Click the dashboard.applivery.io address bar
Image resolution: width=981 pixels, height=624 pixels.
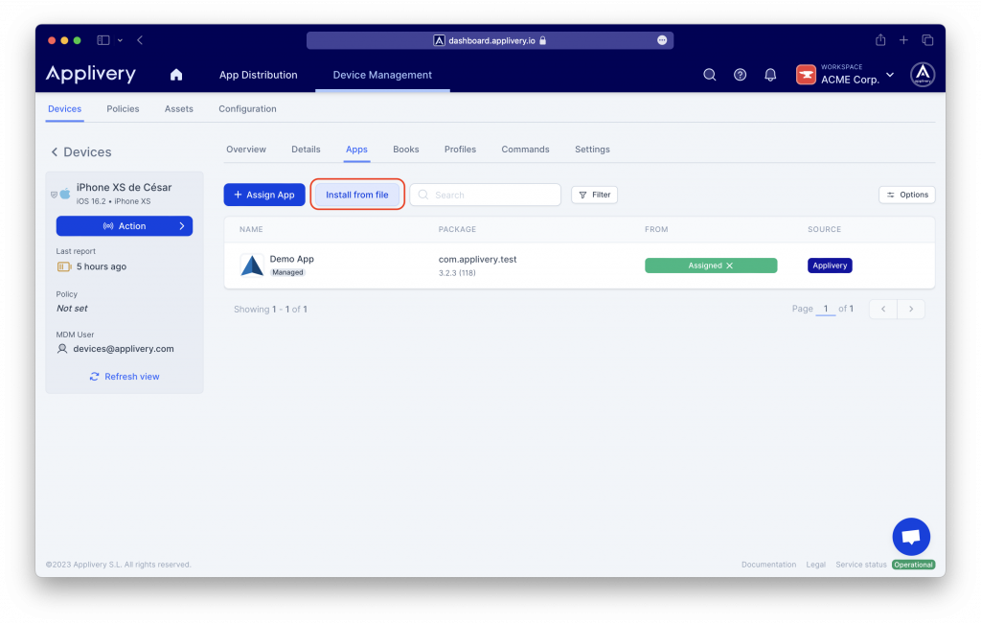pos(490,40)
